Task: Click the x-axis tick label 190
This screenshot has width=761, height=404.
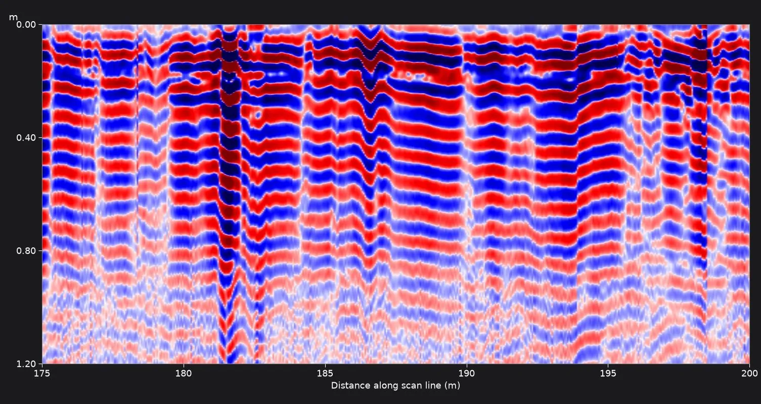Action: click(466, 373)
